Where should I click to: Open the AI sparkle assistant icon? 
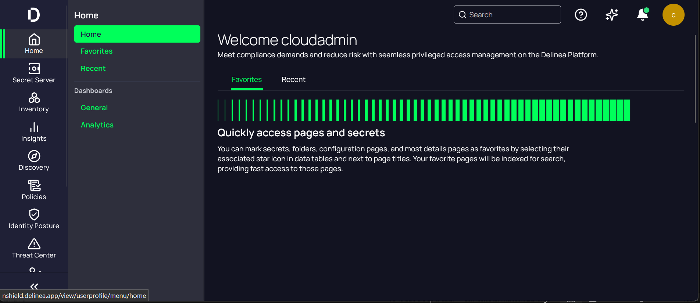612,15
